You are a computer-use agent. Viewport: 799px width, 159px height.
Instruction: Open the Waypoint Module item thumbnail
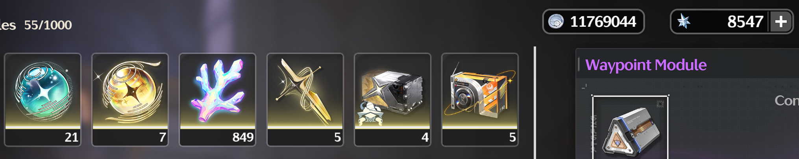coord(630,127)
